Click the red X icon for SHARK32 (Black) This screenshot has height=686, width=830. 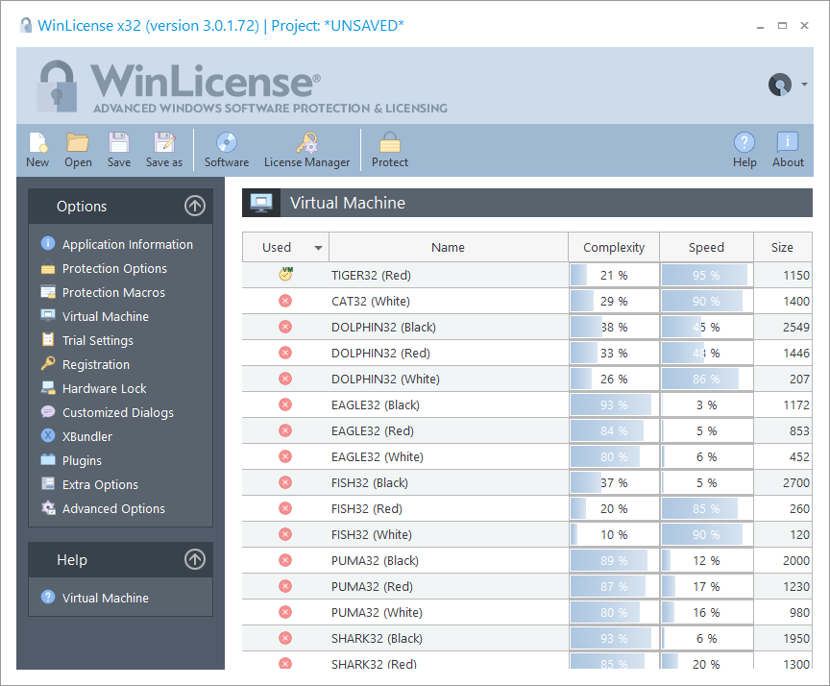(x=285, y=638)
